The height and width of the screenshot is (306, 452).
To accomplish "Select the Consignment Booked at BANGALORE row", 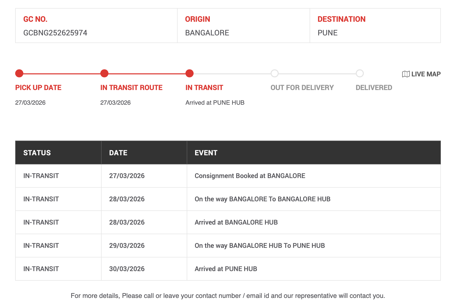I will (x=250, y=176).
